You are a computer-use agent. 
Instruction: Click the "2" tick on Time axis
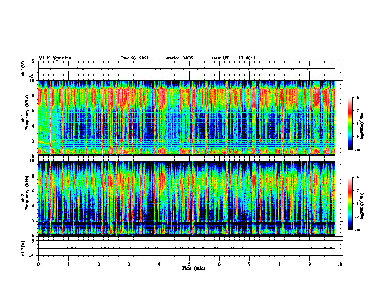(x=99, y=264)
